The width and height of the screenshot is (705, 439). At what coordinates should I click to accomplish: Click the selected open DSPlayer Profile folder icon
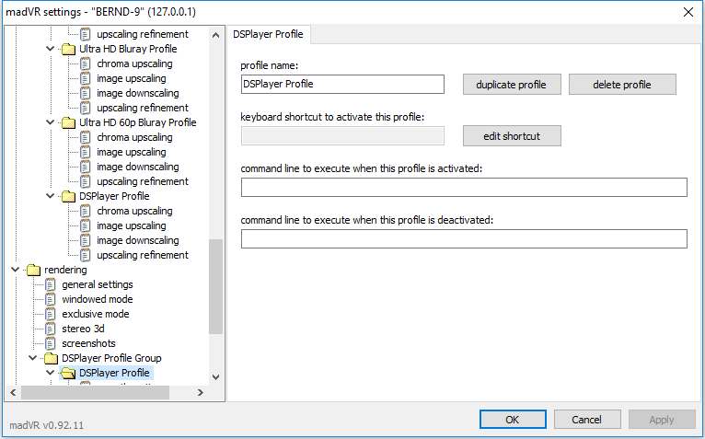pyautogui.click(x=68, y=373)
